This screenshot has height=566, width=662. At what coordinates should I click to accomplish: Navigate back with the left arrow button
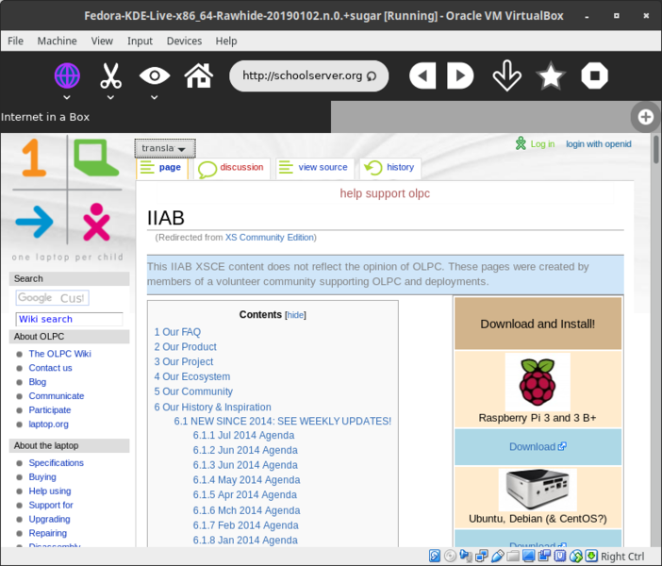pos(422,76)
